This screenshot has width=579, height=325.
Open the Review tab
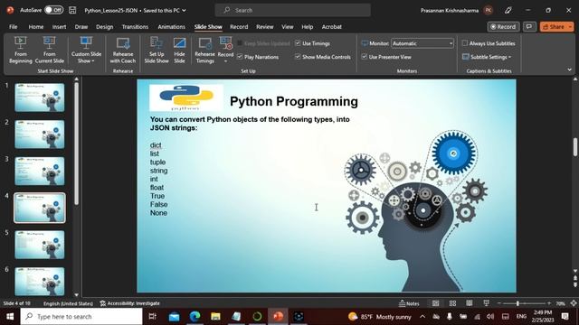[265, 27]
